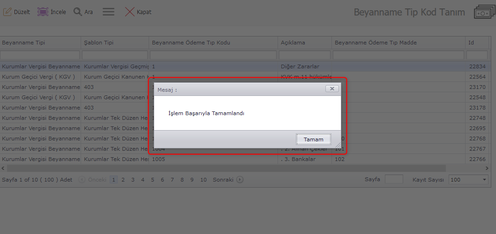Open İncele view tool
The image size is (496, 234).
click(43, 12)
